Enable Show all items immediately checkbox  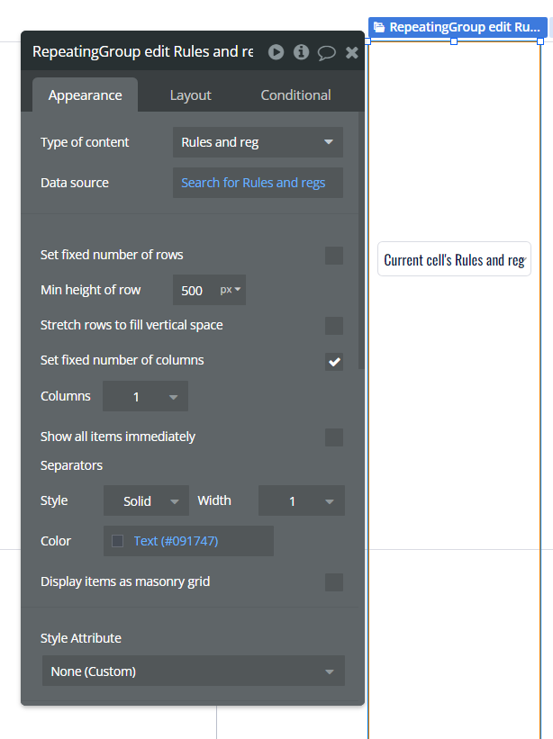coord(334,437)
